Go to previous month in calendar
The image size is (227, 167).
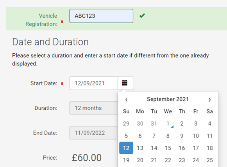(126, 100)
